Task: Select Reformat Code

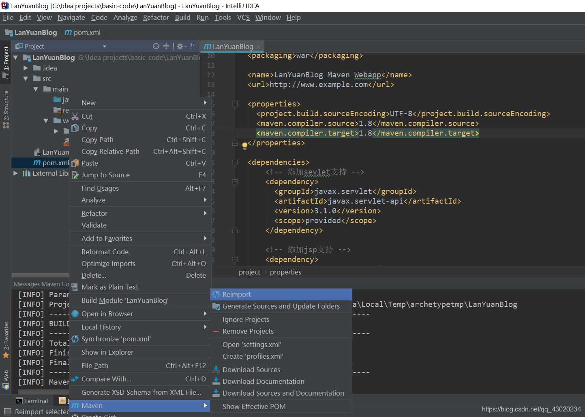Action: point(140,252)
